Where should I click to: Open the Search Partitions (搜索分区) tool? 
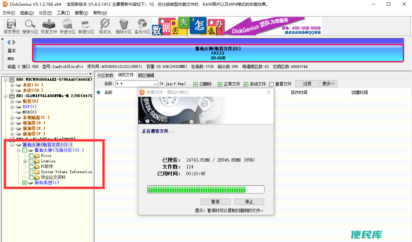[30, 26]
